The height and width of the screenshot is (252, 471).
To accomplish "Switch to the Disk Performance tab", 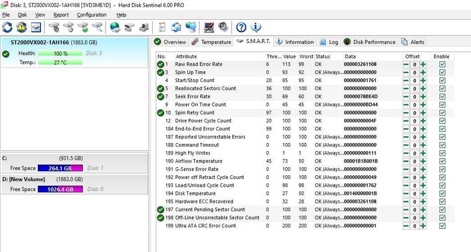I will (x=369, y=42).
